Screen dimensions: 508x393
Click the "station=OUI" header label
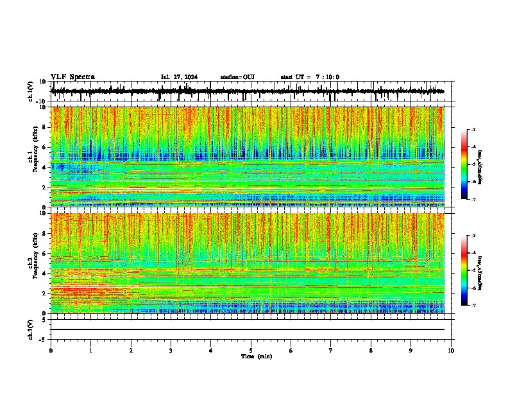tap(237, 77)
